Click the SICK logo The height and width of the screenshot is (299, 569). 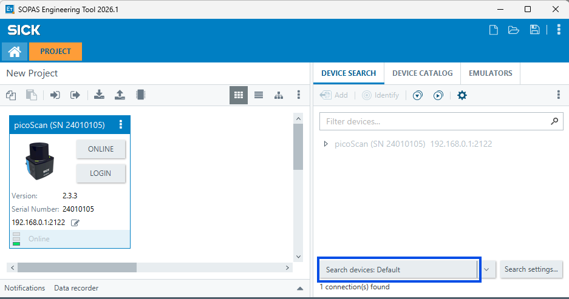[24, 30]
